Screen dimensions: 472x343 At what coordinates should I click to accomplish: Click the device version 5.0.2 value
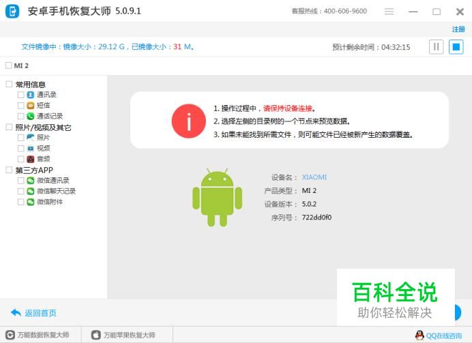tap(309, 204)
